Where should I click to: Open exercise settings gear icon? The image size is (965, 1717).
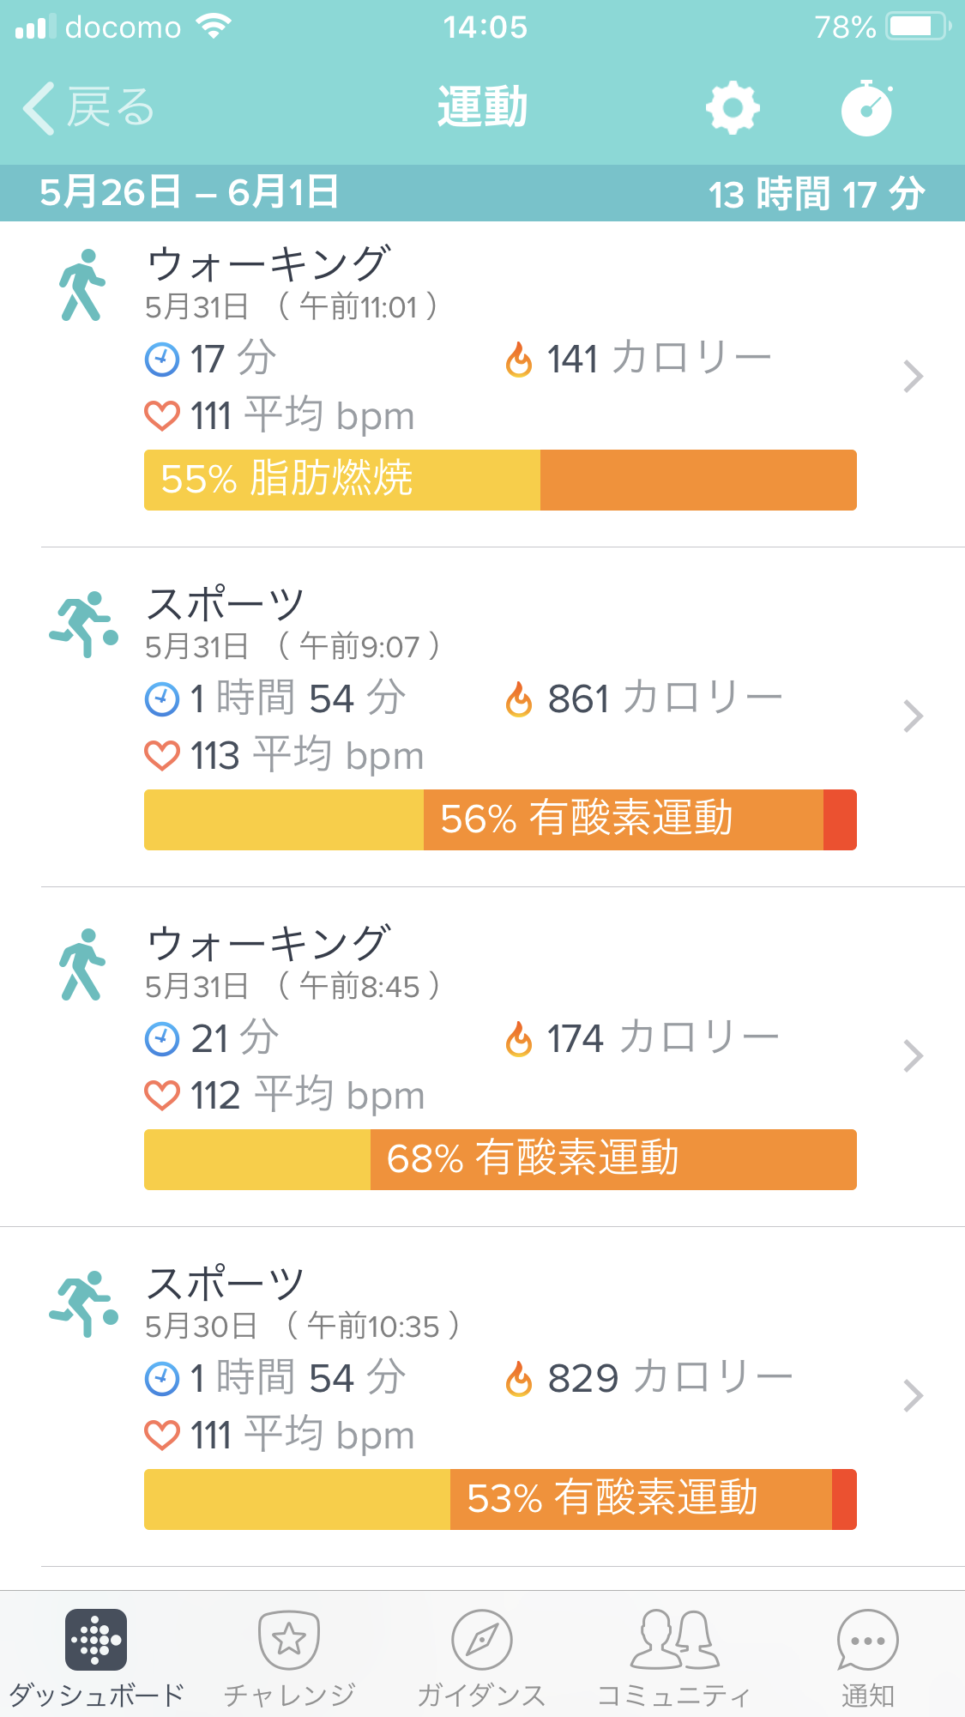click(x=732, y=108)
